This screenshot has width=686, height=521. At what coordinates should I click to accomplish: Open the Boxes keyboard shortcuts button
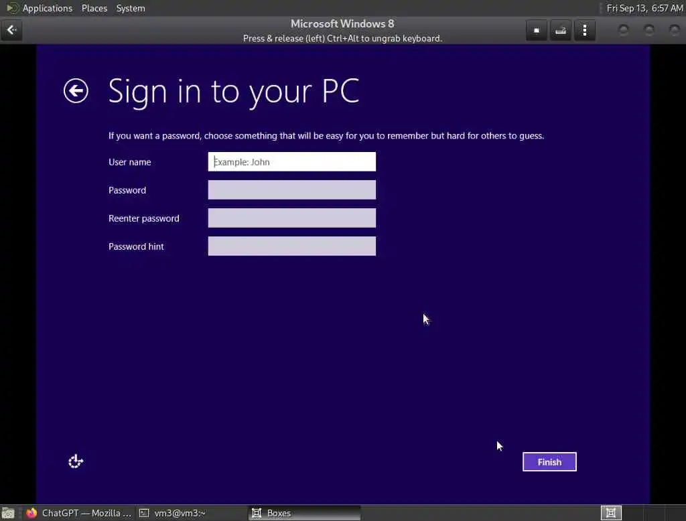(x=561, y=31)
